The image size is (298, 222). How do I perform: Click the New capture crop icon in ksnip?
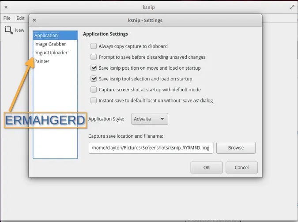coord(9,30)
